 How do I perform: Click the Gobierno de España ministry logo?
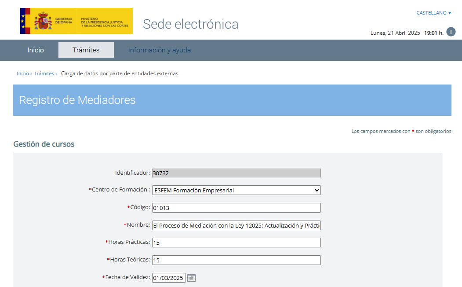point(76,21)
